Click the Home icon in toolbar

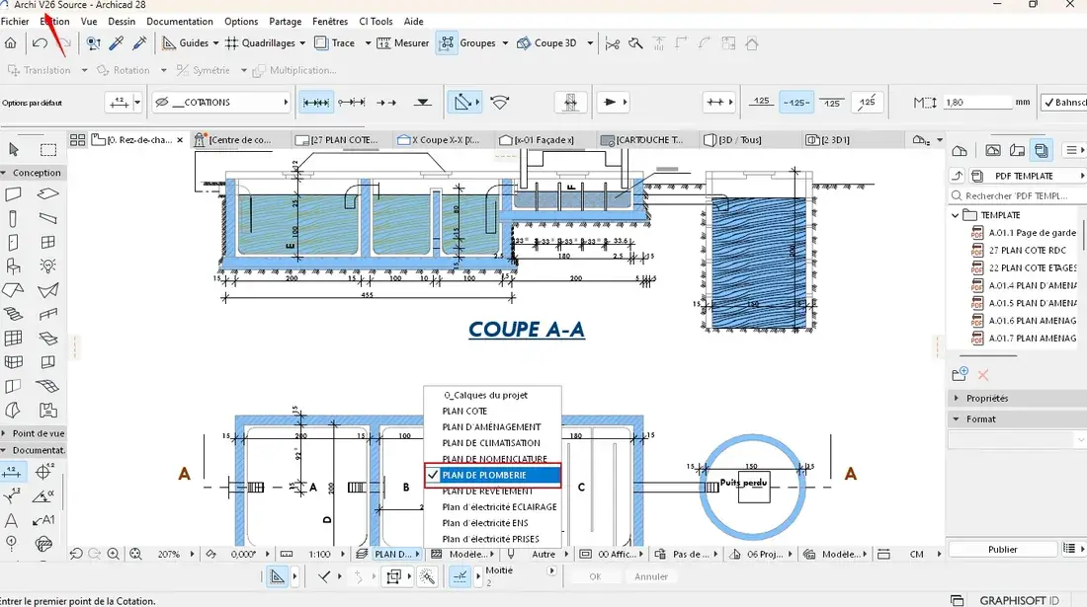[11, 43]
